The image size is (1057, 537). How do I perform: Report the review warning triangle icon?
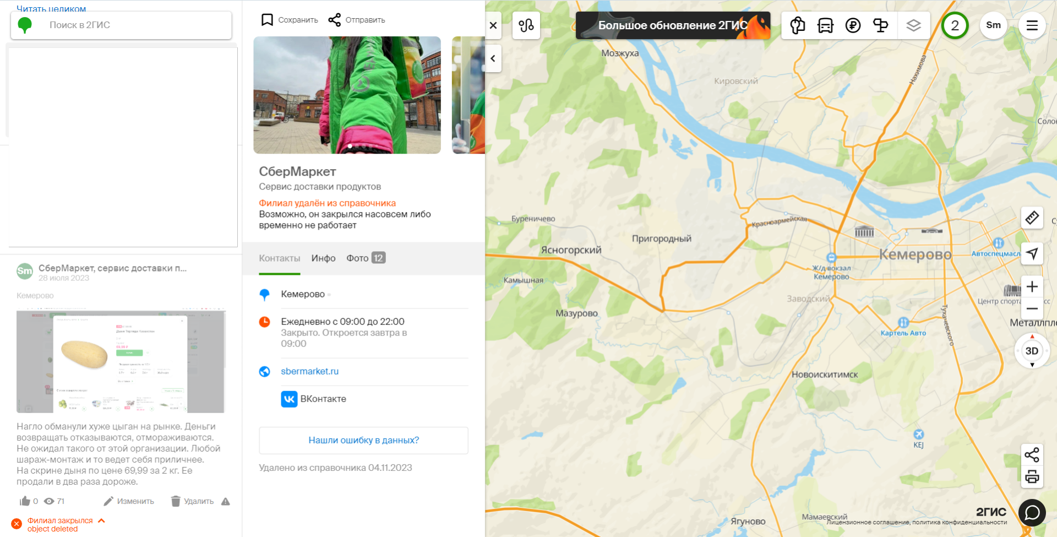[225, 501]
